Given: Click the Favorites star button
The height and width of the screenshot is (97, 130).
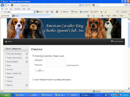Looking at the screenshot, I should 5,16.
